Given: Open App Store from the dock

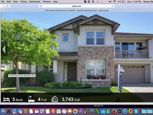Looking at the screenshot, I should [3, 111].
